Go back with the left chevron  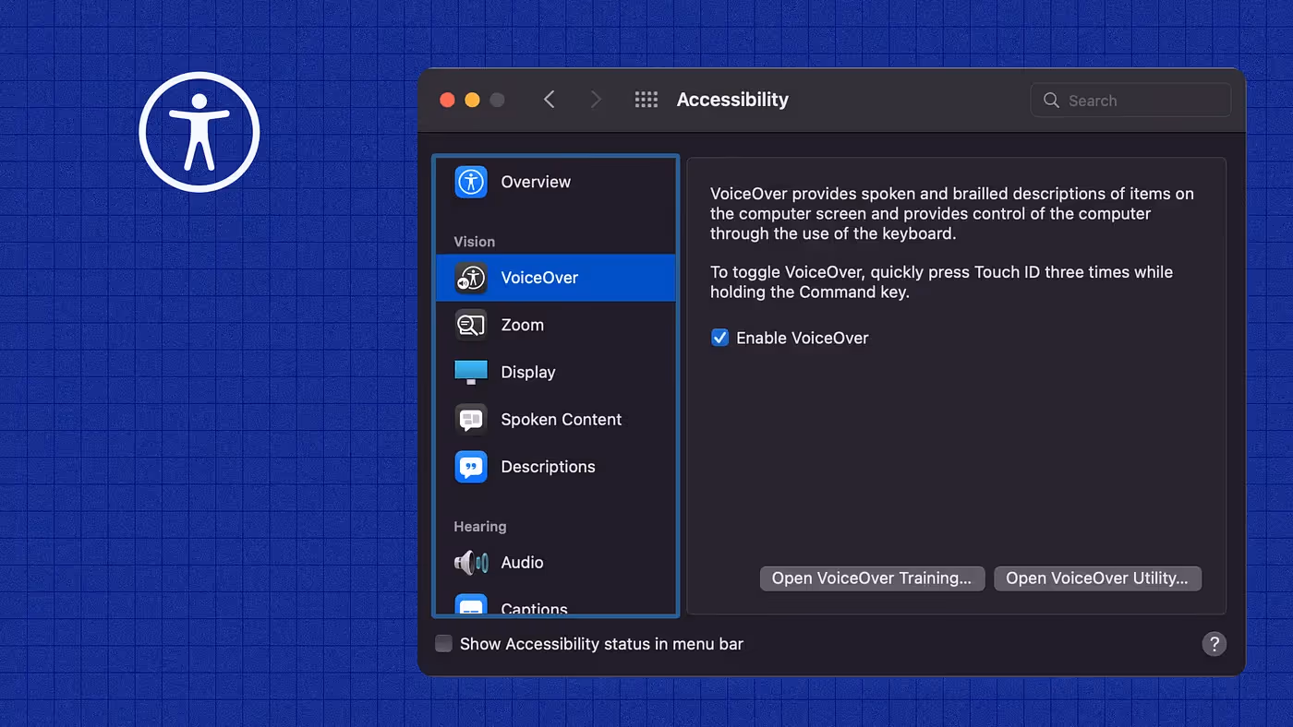click(x=550, y=100)
